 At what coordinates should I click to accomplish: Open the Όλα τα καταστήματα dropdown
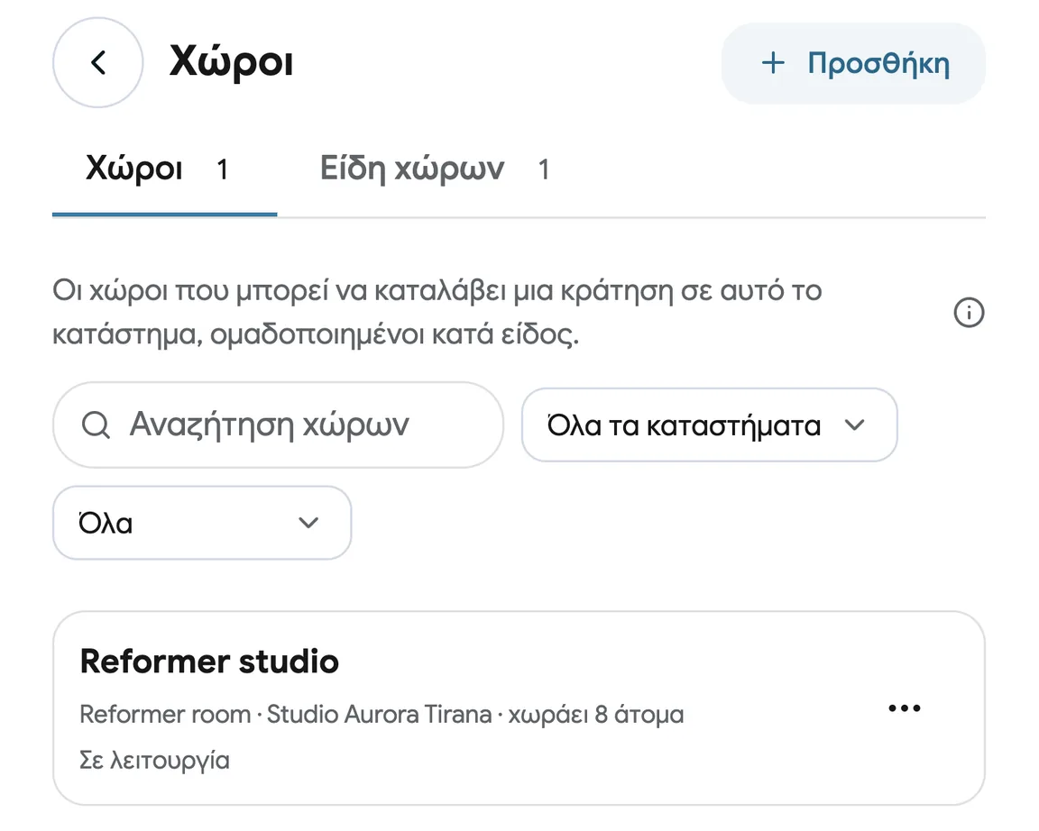point(710,425)
